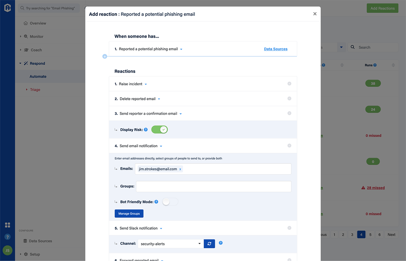
Task: Click the blue refresh channels button
Action: 209,244
